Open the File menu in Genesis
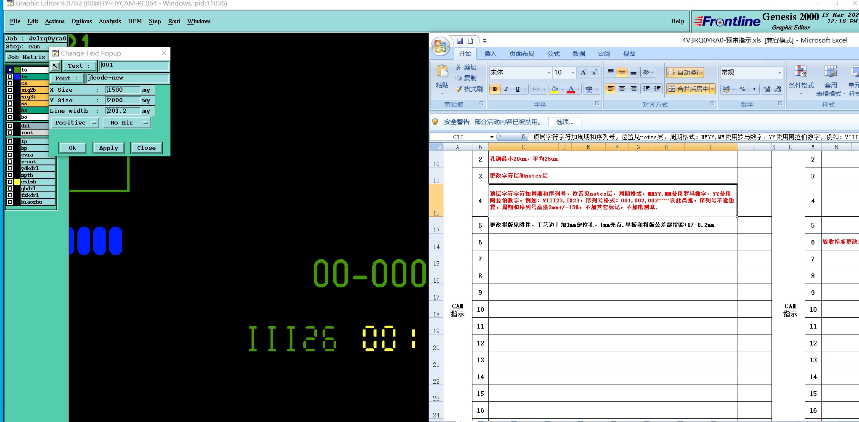 15,21
